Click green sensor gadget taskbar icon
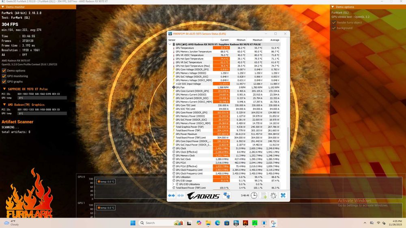406x228 pixels. pyautogui.click(x=255, y=223)
